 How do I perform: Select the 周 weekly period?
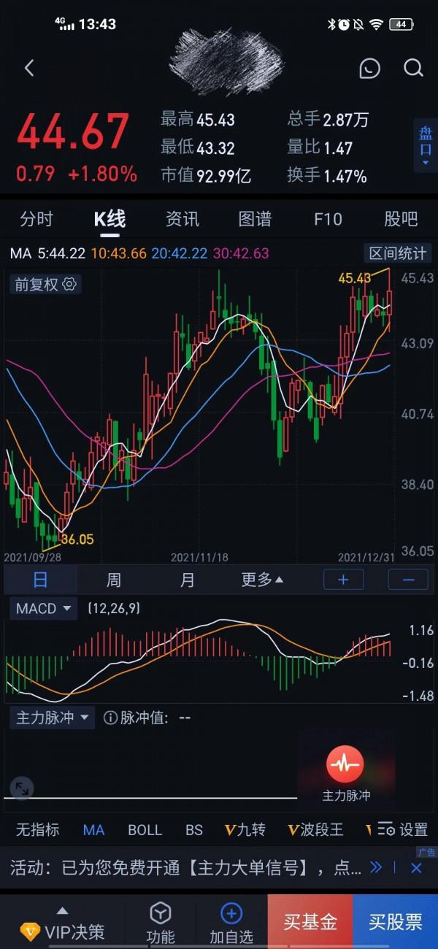(x=114, y=580)
